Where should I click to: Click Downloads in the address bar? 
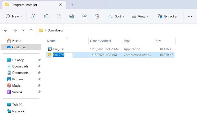tap(56, 30)
